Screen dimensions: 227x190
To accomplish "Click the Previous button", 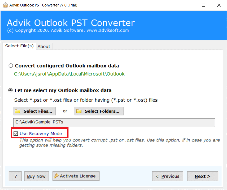I will pos(168,176).
